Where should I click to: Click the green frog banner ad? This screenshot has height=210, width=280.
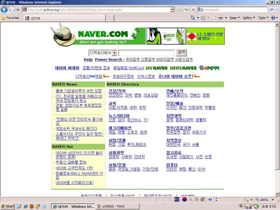click(166, 36)
